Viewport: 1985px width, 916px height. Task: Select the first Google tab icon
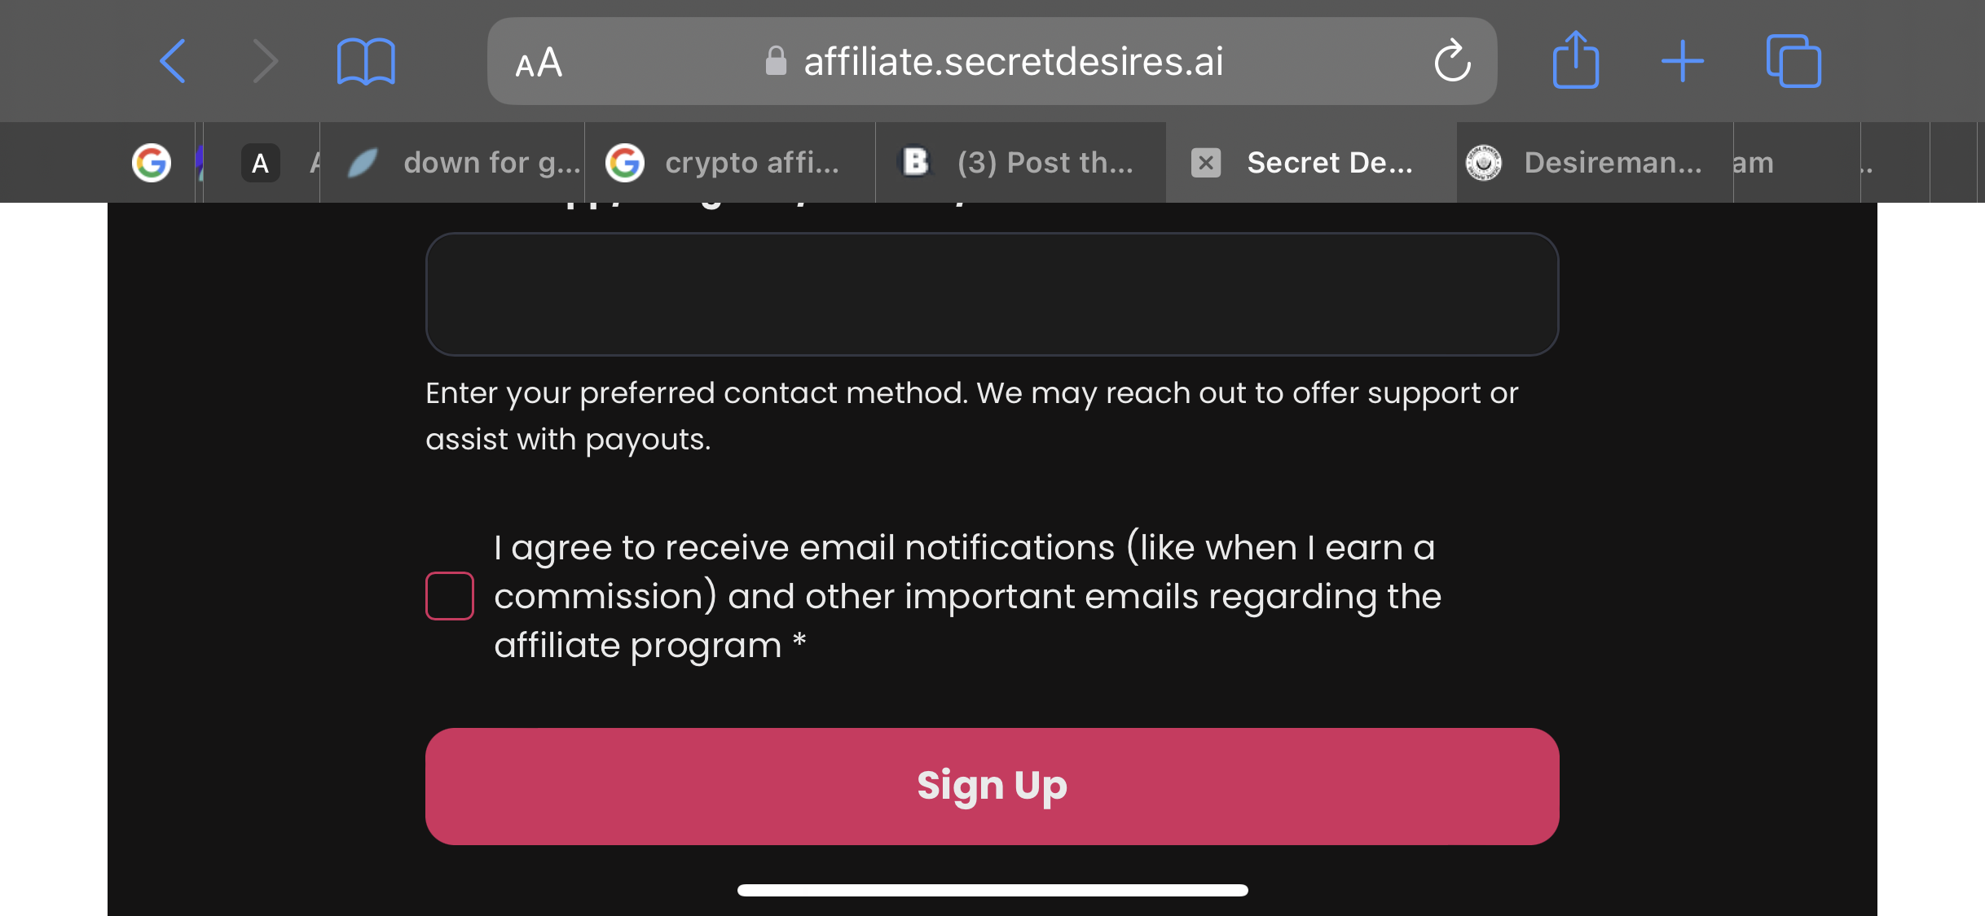click(152, 163)
